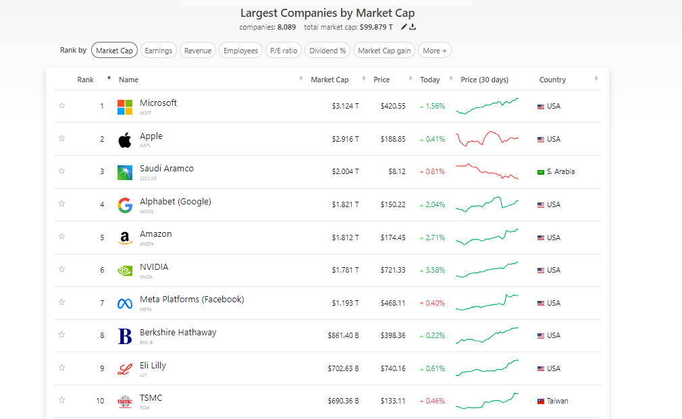Star Saudi Aramco as favorite
The height and width of the screenshot is (419, 682).
[x=61, y=171]
